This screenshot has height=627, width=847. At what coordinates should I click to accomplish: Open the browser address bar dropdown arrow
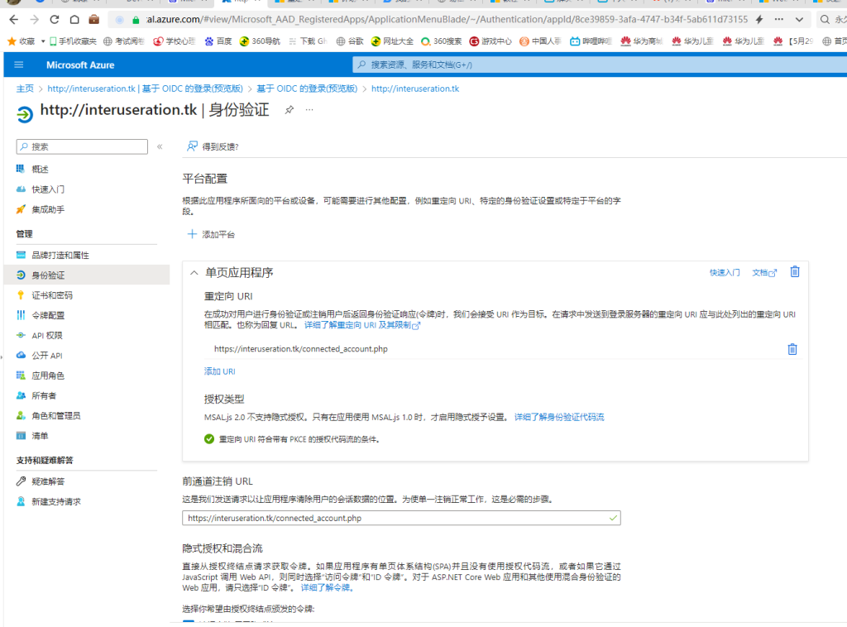800,20
